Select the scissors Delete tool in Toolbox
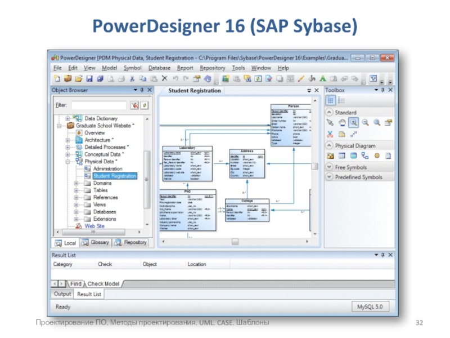Image resolution: width=450 pixels, height=338 pixels. (x=330, y=134)
